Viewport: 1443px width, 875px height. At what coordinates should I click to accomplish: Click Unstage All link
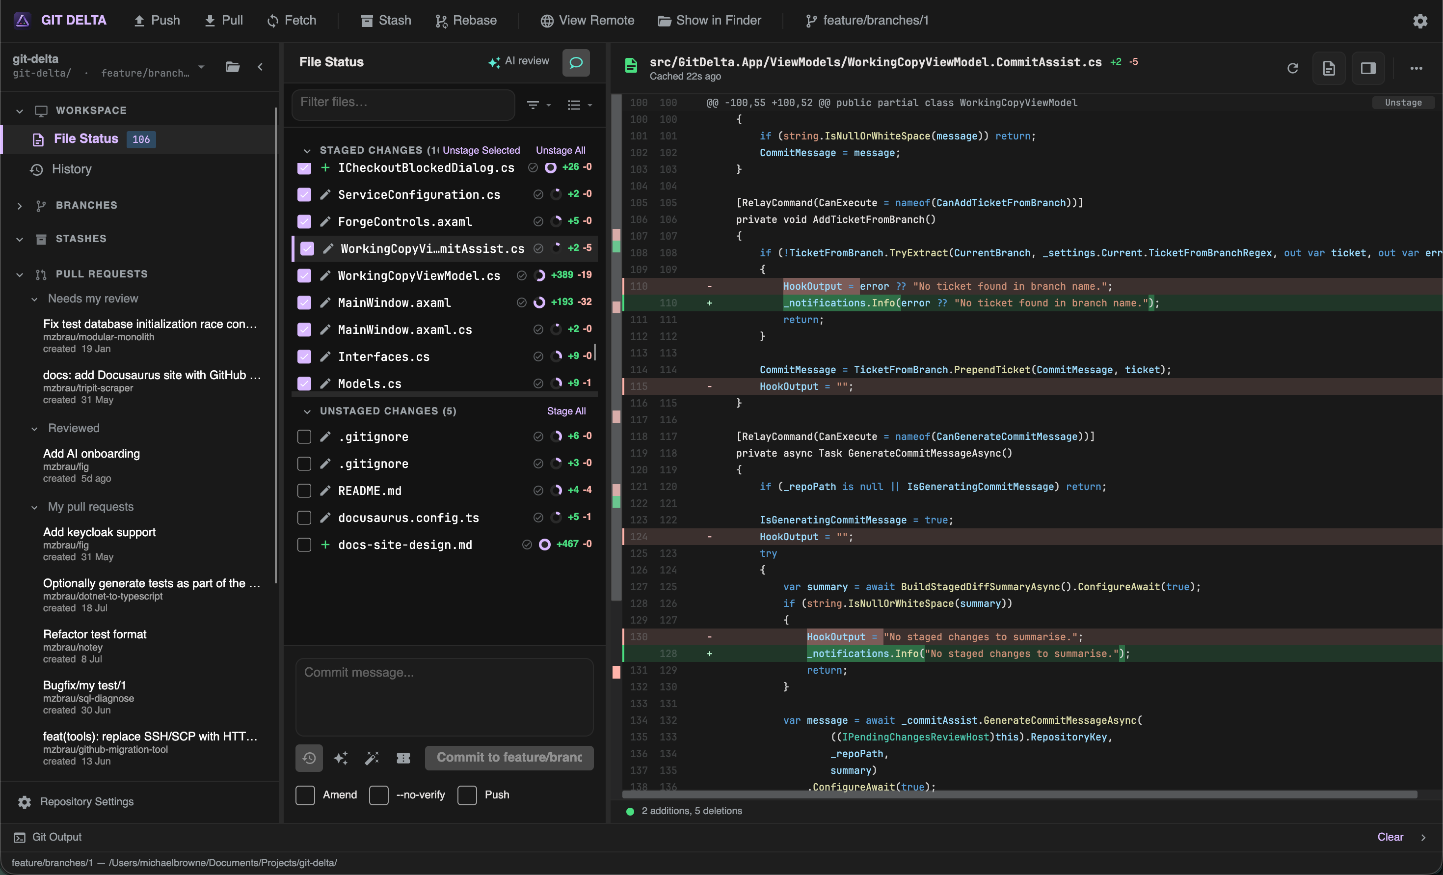coord(561,151)
